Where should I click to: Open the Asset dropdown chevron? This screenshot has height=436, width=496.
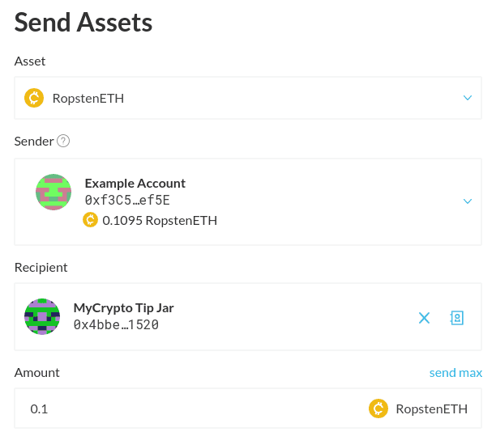click(x=467, y=98)
